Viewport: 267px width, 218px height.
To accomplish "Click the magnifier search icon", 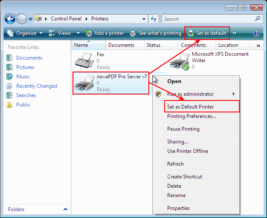I will point(258,19).
